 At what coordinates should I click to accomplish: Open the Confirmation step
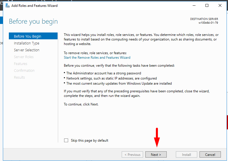point(24,71)
